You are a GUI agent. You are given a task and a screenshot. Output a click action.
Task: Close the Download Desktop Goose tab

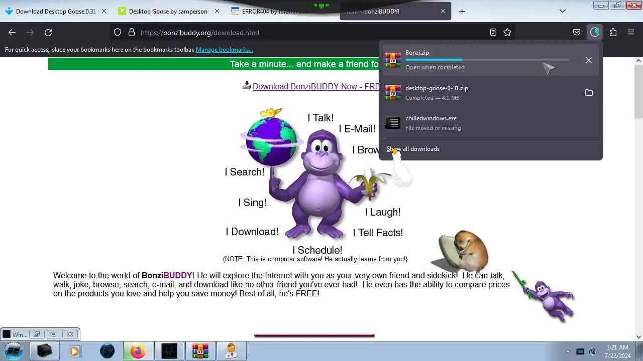click(104, 11)
